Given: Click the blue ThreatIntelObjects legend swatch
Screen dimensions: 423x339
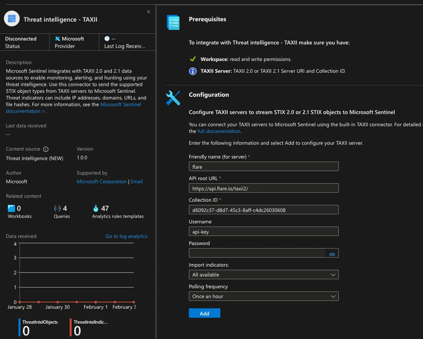Looking at the screenshot, I should point(19,328).
